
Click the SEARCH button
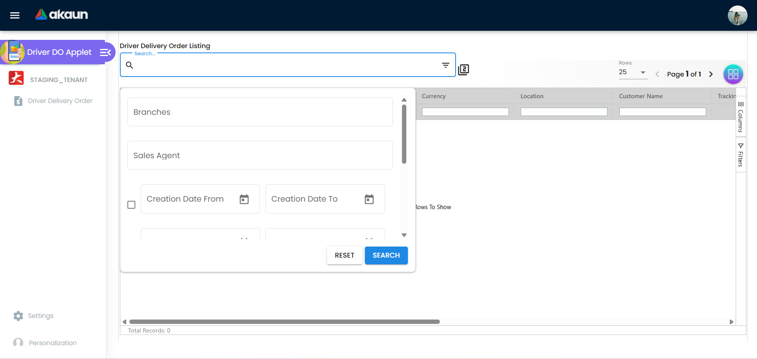[386, 255]
